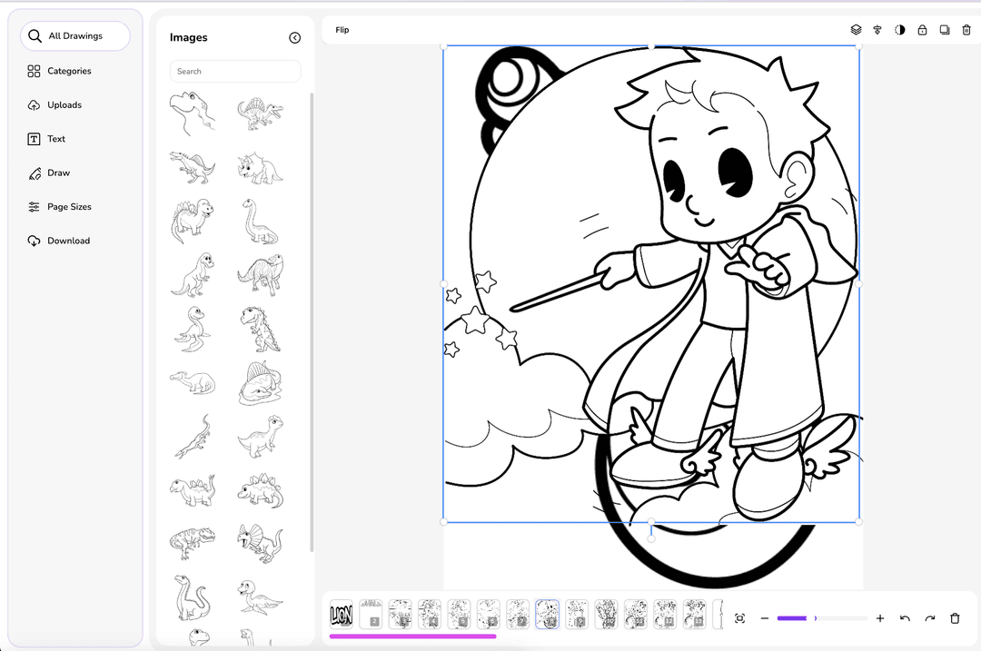981x651 pixels.
Task: Open the layers panel icon
Action: tap(856, 30)
